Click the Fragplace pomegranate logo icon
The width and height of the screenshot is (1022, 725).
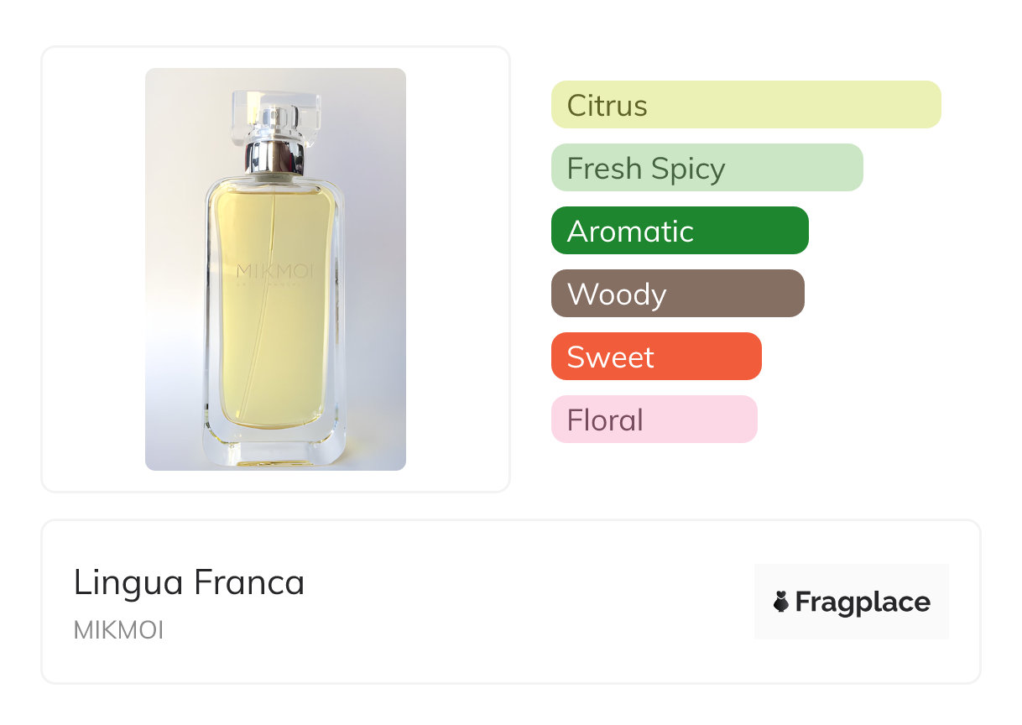click(781, 602)
